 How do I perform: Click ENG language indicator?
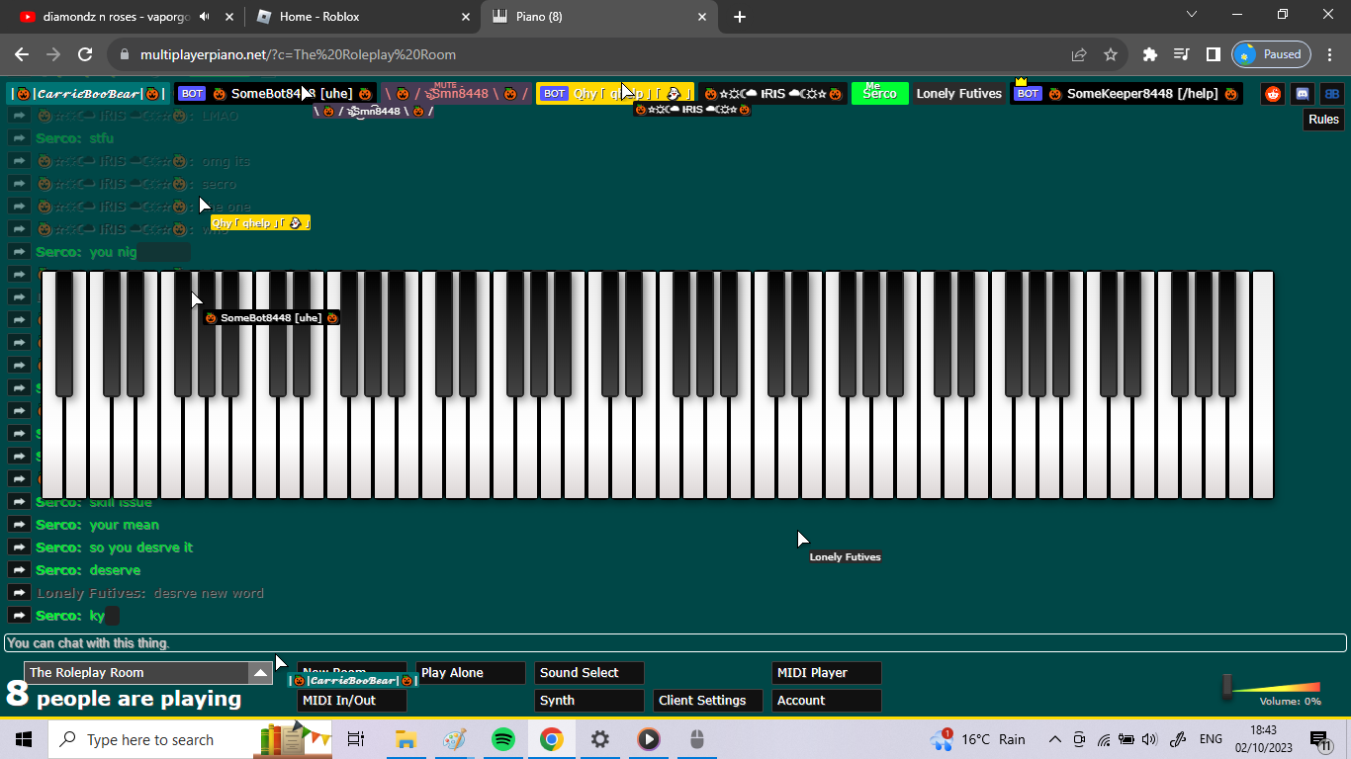click(x=1211, y=739)
